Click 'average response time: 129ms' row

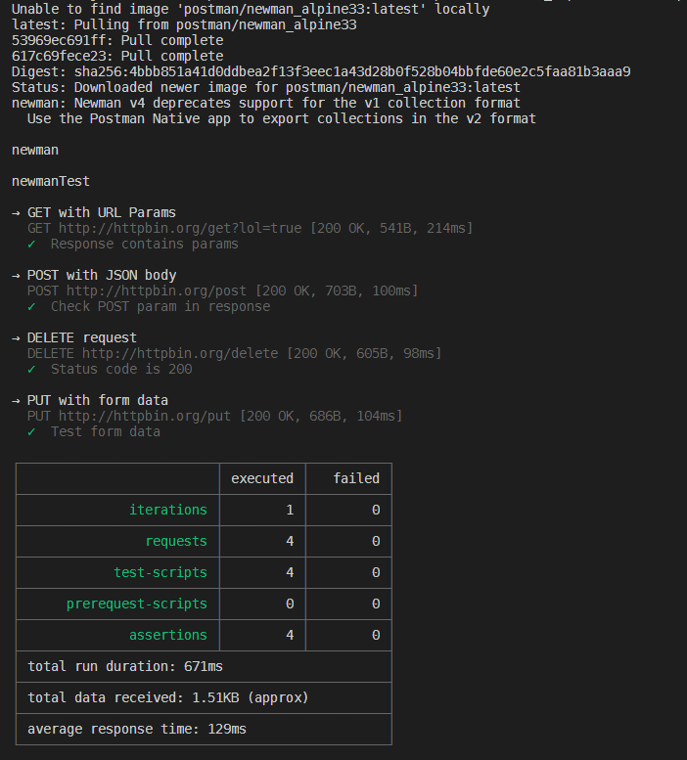point(204,729)
